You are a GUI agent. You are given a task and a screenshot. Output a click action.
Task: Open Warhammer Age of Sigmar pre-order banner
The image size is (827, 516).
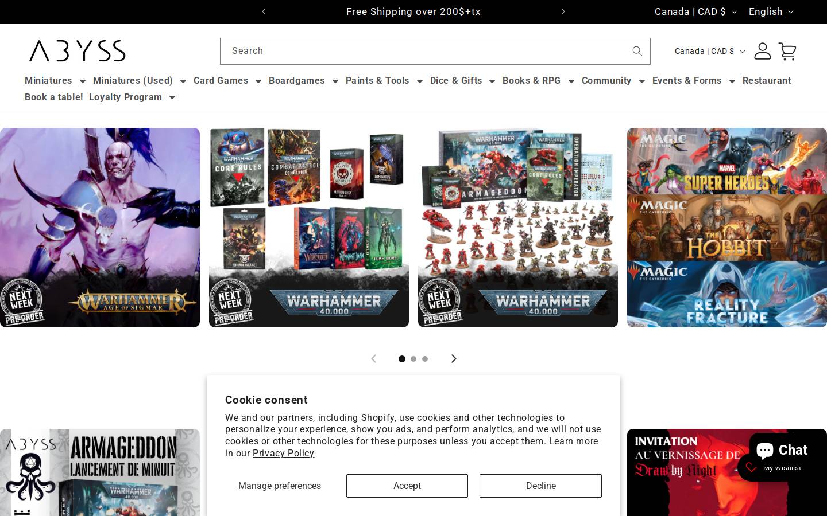[100, 228]
